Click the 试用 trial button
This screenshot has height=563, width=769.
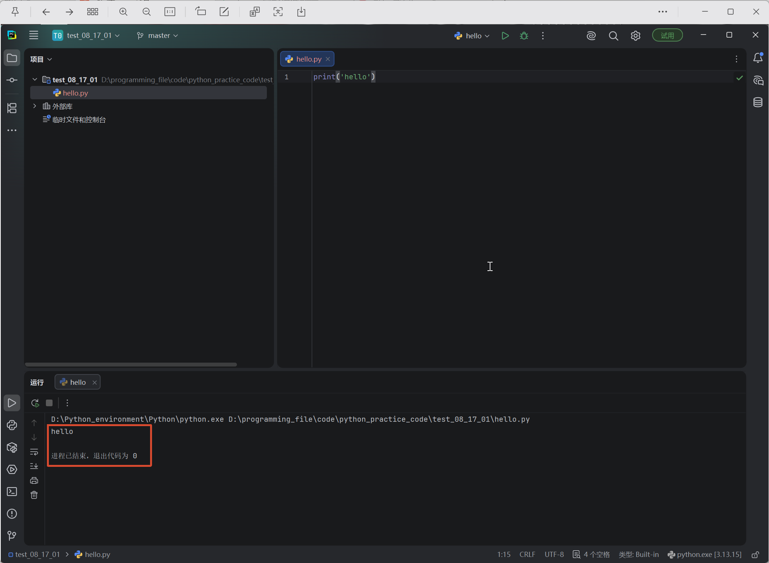(x=667, y=36)
